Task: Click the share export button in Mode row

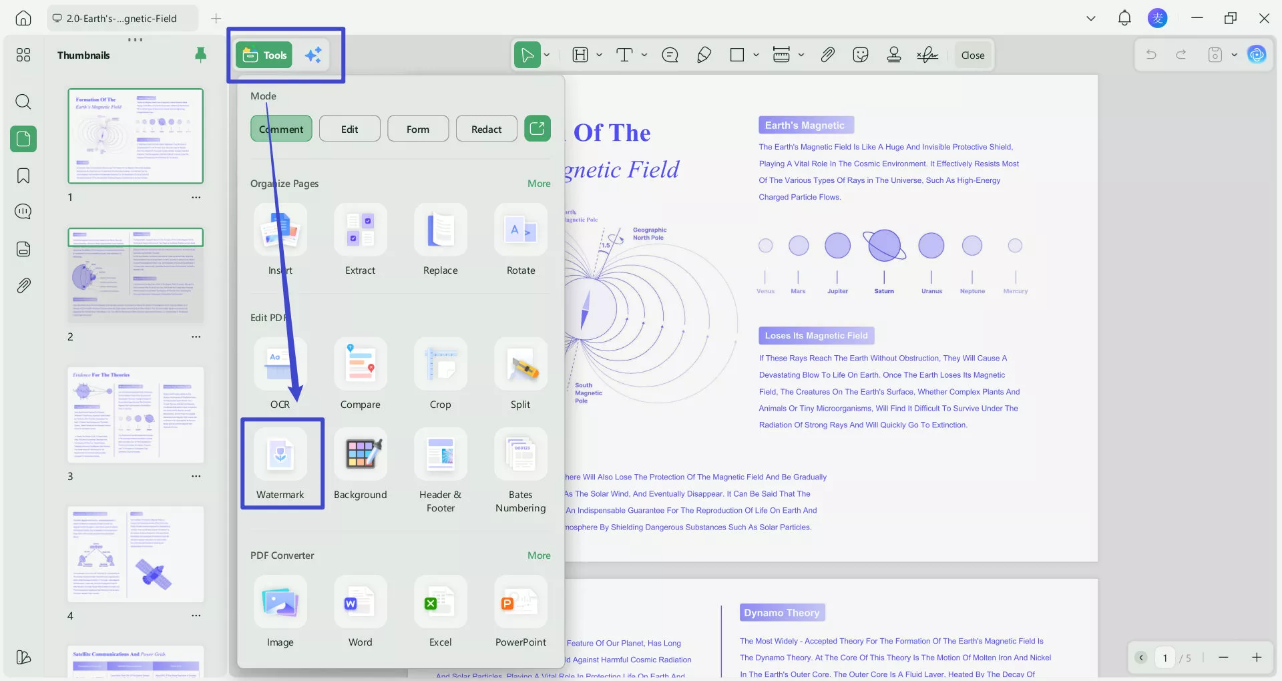Action: (x=538, y=128)
